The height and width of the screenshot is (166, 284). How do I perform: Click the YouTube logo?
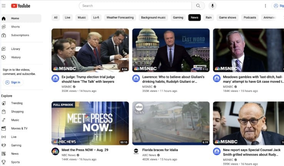(x=20, y=6)
